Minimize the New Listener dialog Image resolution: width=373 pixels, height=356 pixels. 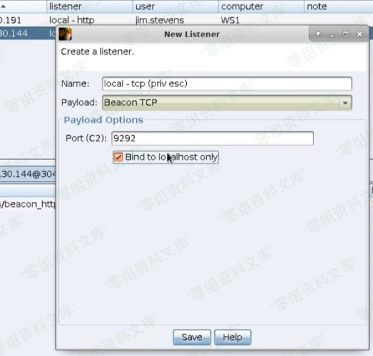pyautogui.click(x=332, y=34)
